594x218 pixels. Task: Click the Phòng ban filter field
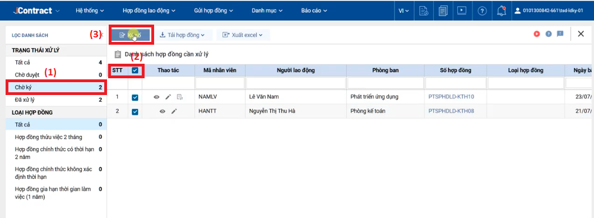386,83
